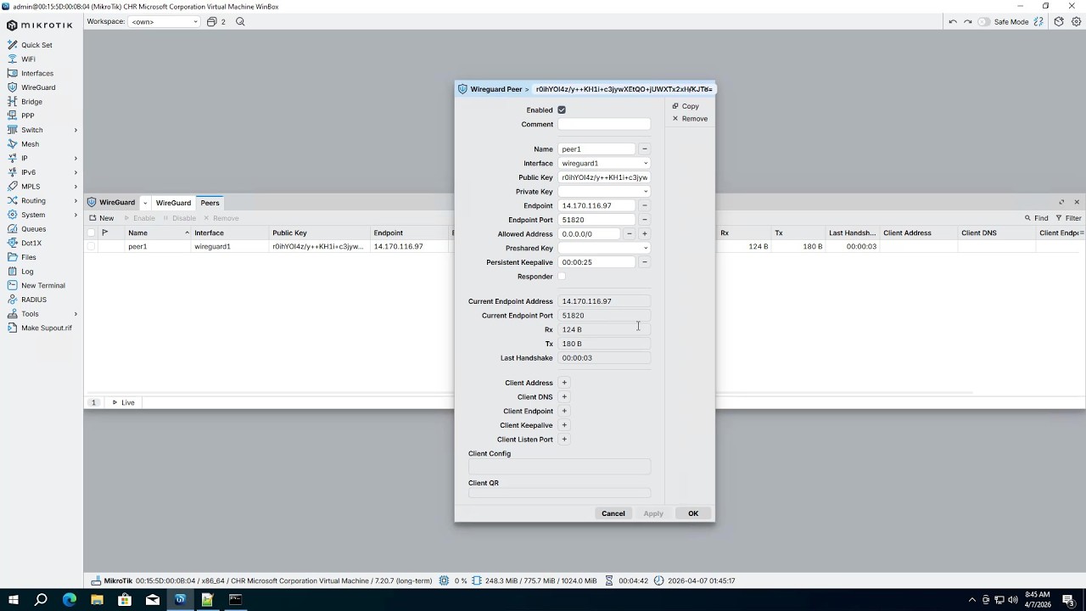Image resolution: width=1086 pixels, height=611 pixels.
Task: Tick the checkbox on the peer1 table row
Action: (x=92, y=246)
